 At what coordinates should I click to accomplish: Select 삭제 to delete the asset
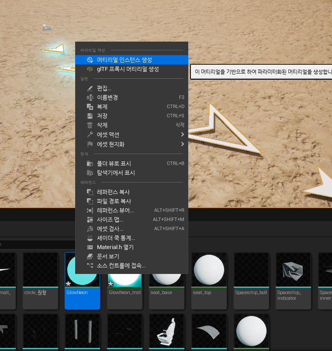click(x=131, y=125)
